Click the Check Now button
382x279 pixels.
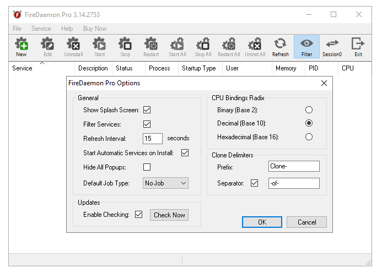point(169,215)
